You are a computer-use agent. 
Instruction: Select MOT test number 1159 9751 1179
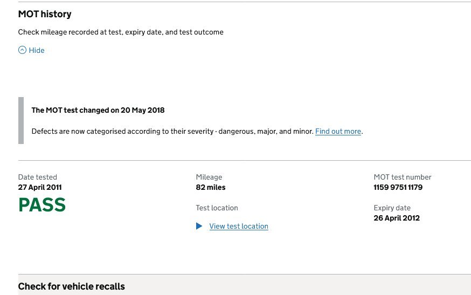pos(398,187)
